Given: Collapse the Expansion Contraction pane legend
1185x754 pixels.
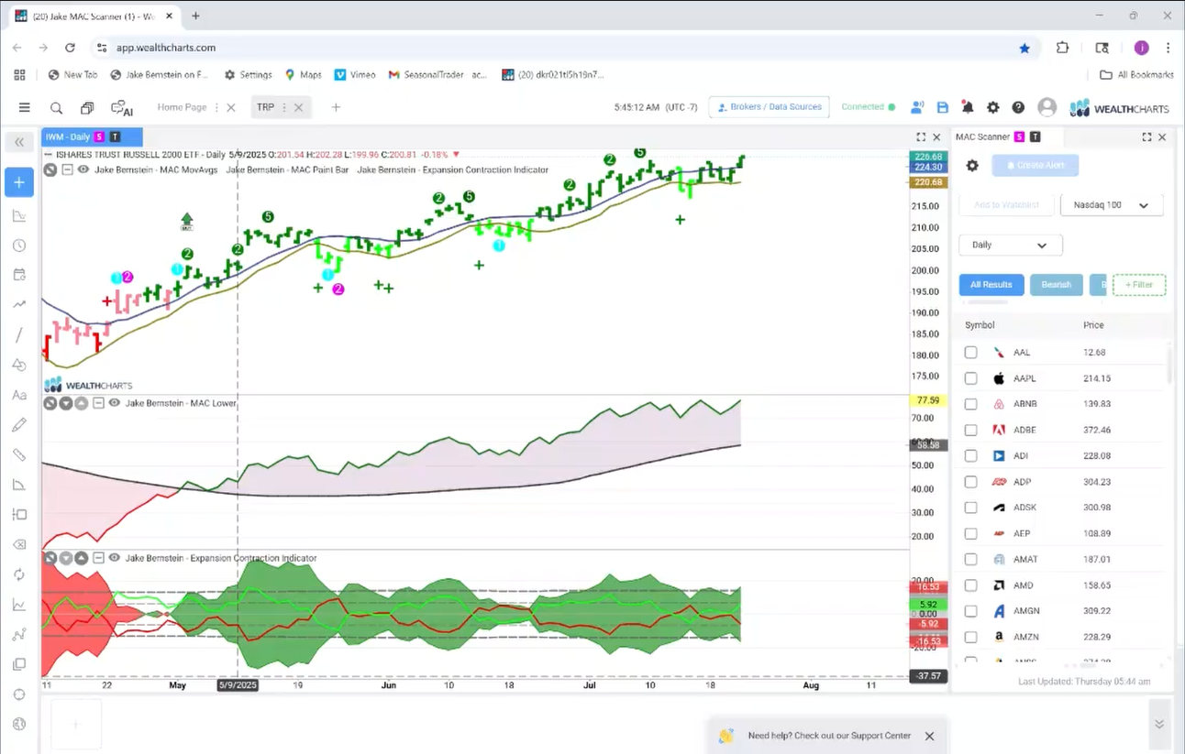Looking at the screenshot, I should coord(98,557).
